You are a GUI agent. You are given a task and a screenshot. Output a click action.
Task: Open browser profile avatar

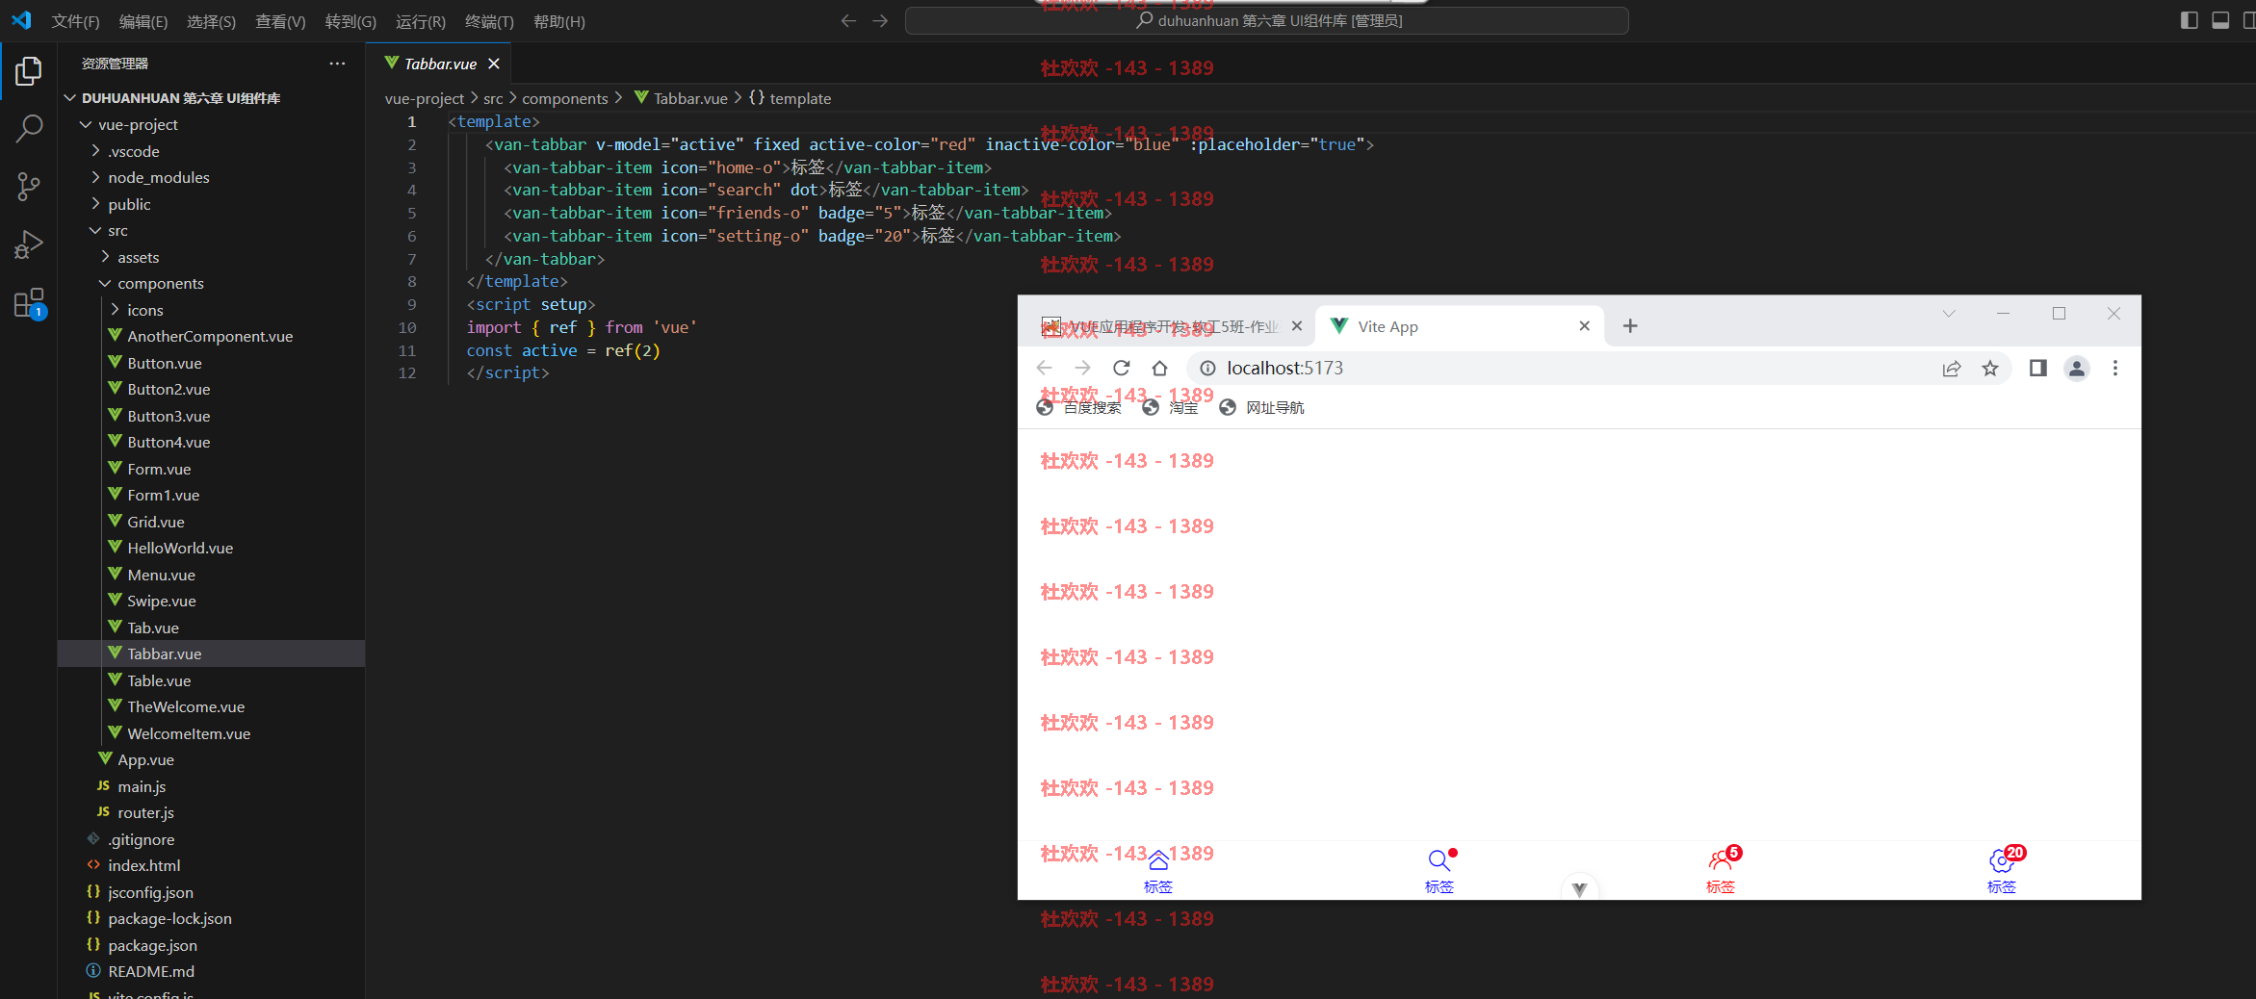tap(2077, 368)
